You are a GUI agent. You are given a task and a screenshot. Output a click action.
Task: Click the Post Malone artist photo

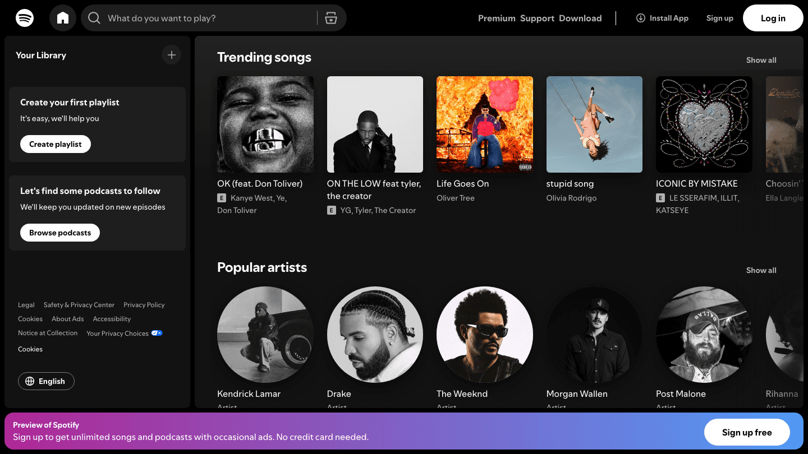(704, 335)
